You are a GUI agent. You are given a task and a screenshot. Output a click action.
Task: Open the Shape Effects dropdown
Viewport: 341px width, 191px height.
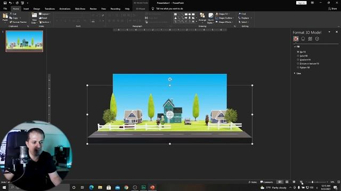pyautogui.click(x=224, y=22)
